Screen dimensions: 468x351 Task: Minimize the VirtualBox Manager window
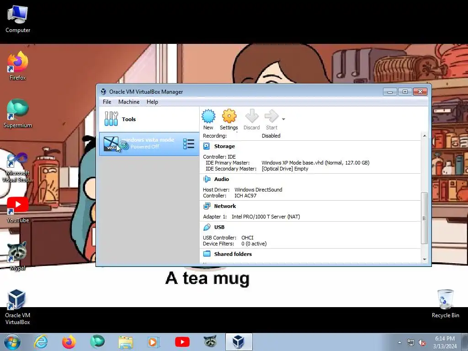(390, 92)
